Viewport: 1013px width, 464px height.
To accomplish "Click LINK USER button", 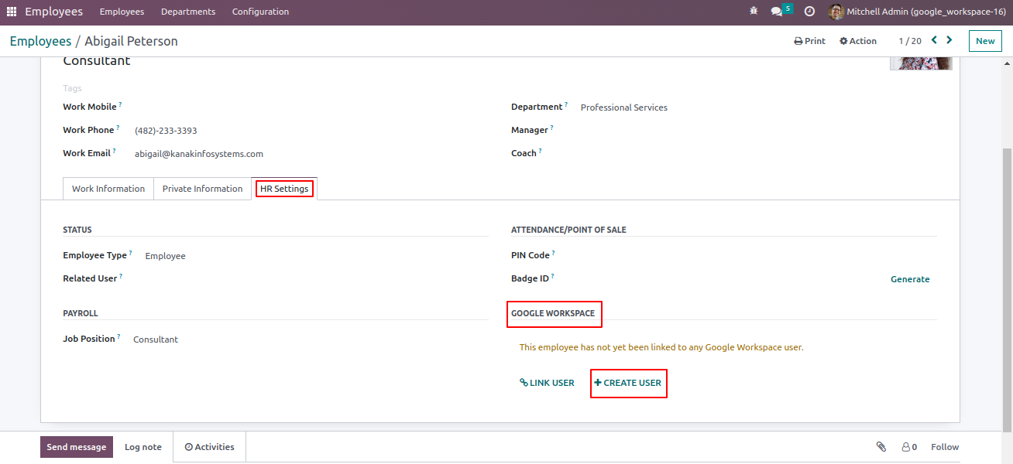I will point(547,383).
